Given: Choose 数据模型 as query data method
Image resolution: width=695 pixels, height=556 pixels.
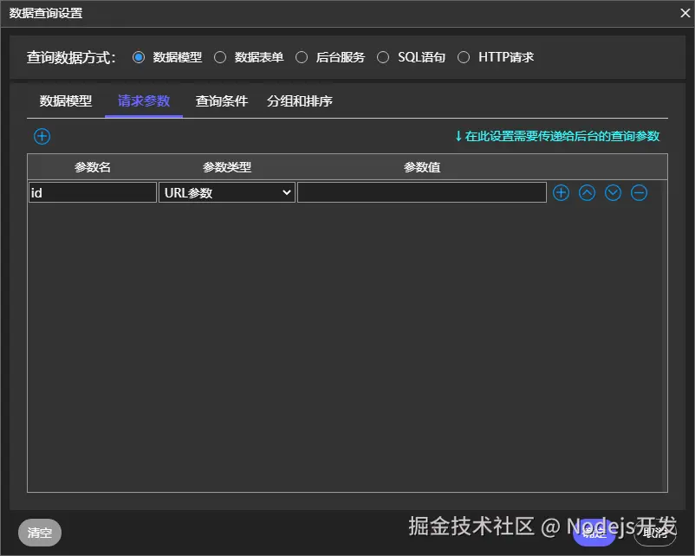Looking at the screenshot, I should [139, 56].
